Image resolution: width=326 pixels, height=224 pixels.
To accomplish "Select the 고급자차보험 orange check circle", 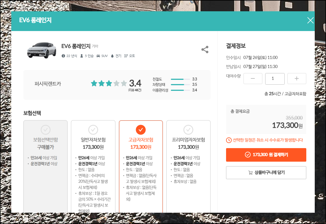I will [x=141, y=130].
